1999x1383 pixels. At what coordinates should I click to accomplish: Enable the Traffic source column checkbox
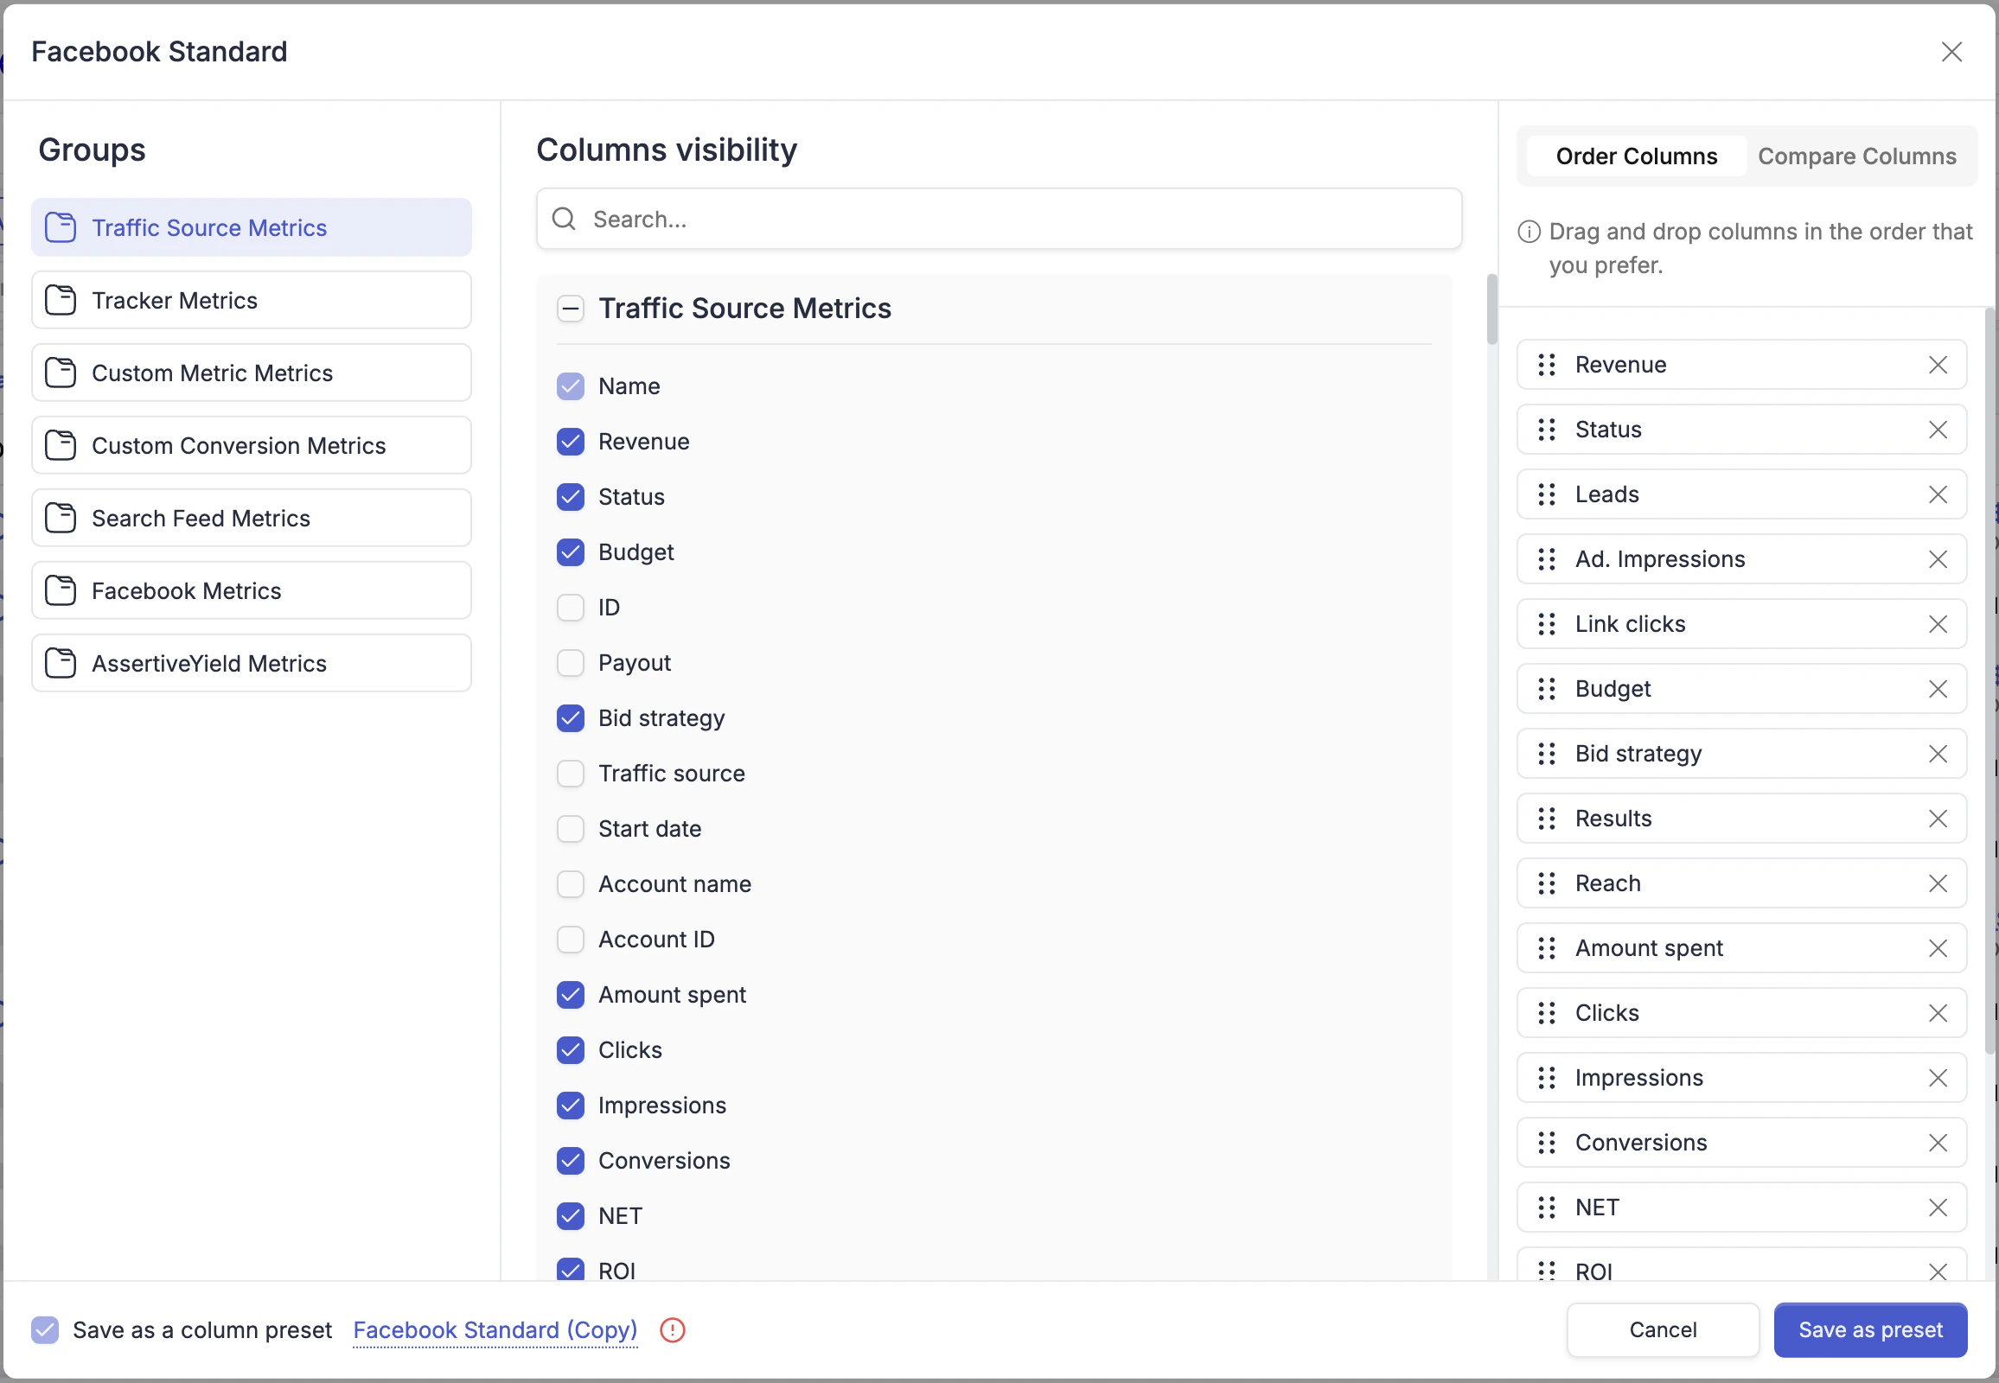[x=571, y=774]
